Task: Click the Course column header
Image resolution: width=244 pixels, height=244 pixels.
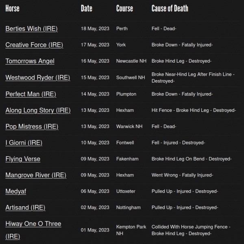Action: tap(124, 8)
